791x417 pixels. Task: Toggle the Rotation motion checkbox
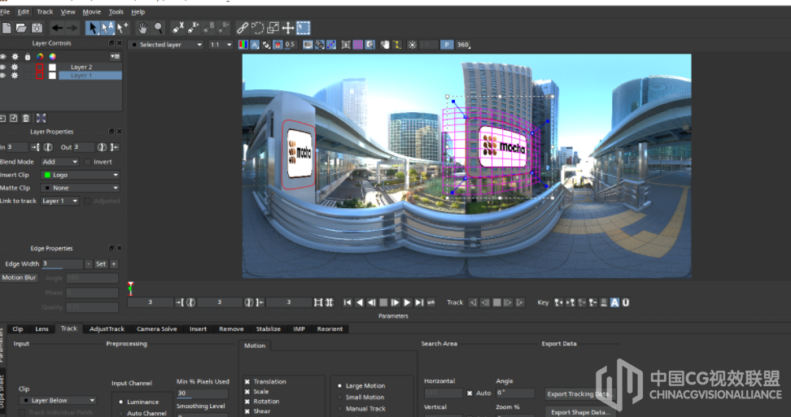pos(247,402)
